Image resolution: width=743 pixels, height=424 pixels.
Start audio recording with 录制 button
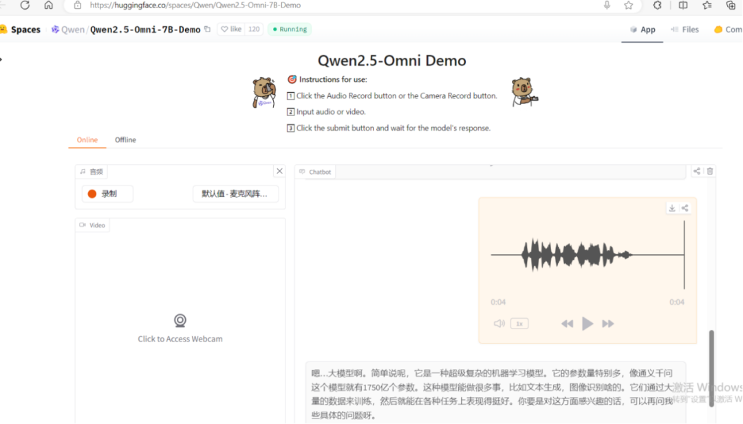coord(107,194)
